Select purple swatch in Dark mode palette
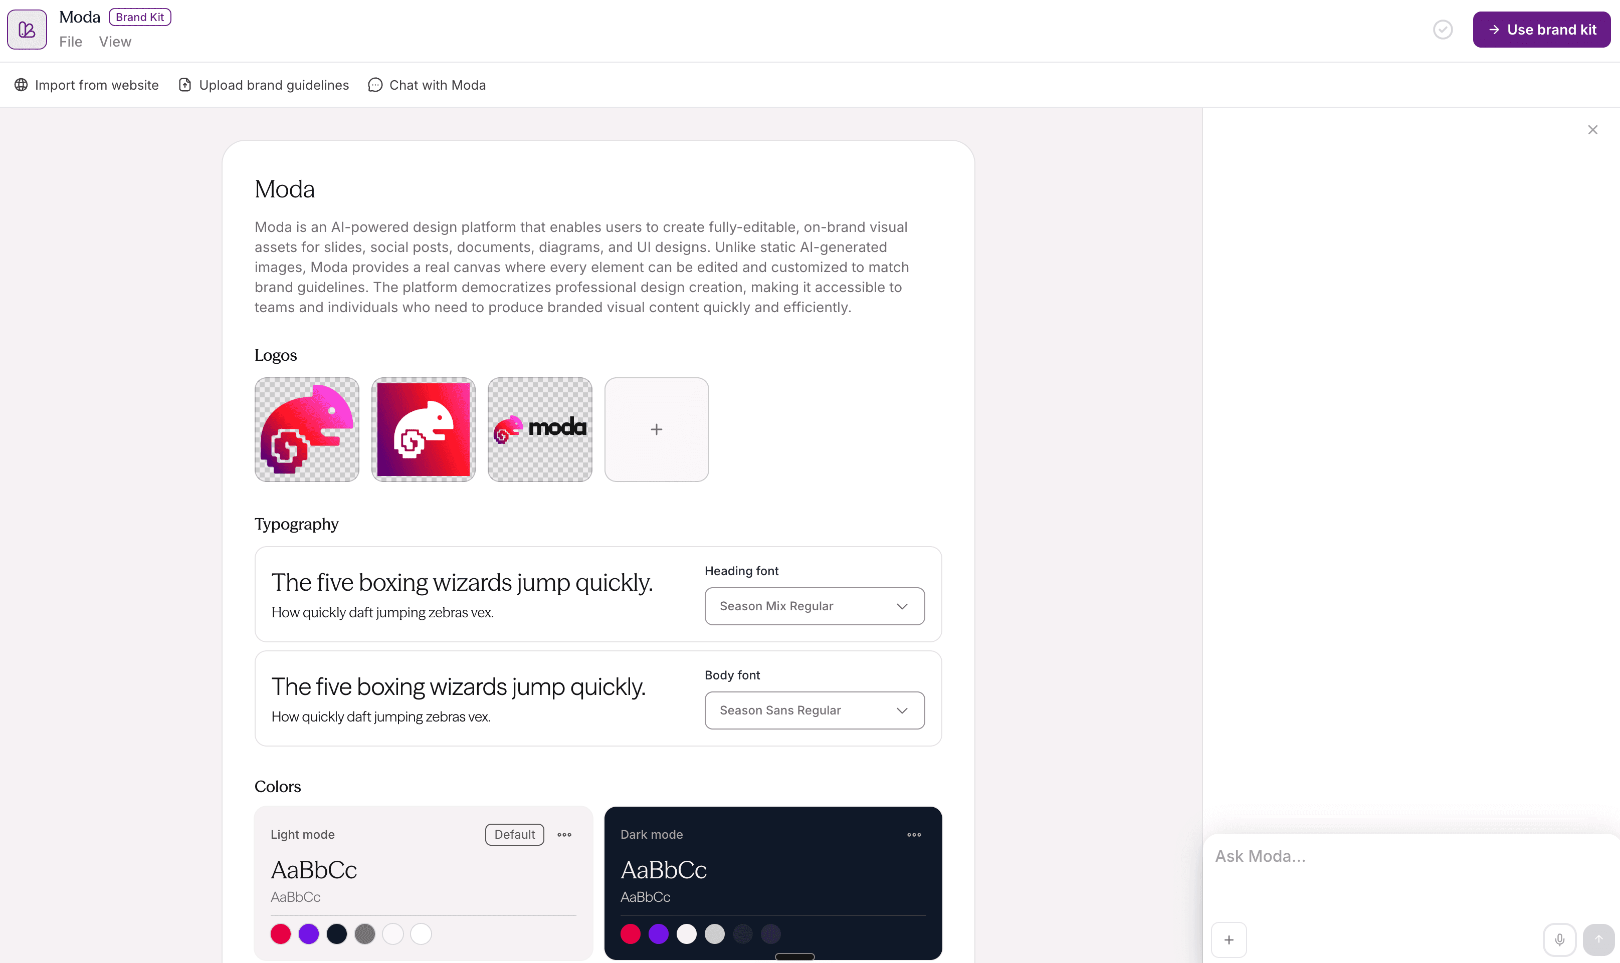Screen dimensions: 1620x963 tap(658, 934)
